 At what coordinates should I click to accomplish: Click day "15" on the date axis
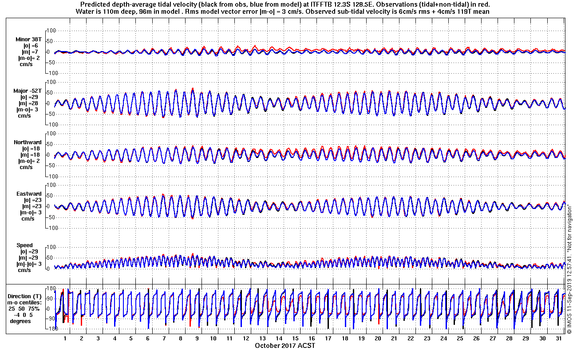tap(295, 338)
